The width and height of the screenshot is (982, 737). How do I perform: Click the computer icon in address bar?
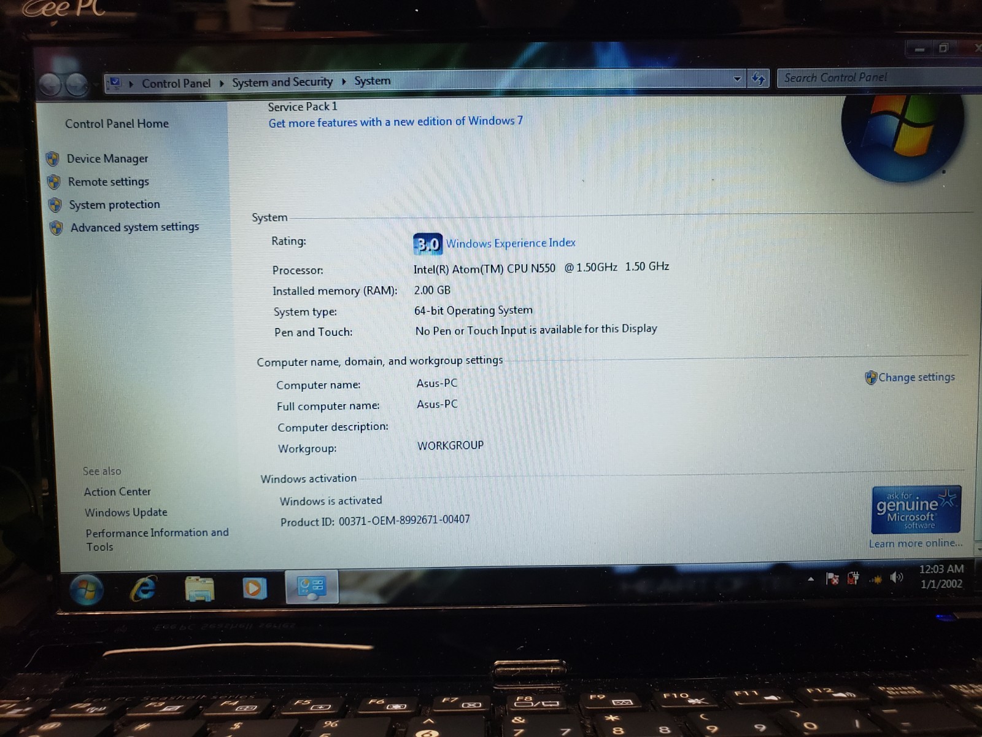point(115,82)
